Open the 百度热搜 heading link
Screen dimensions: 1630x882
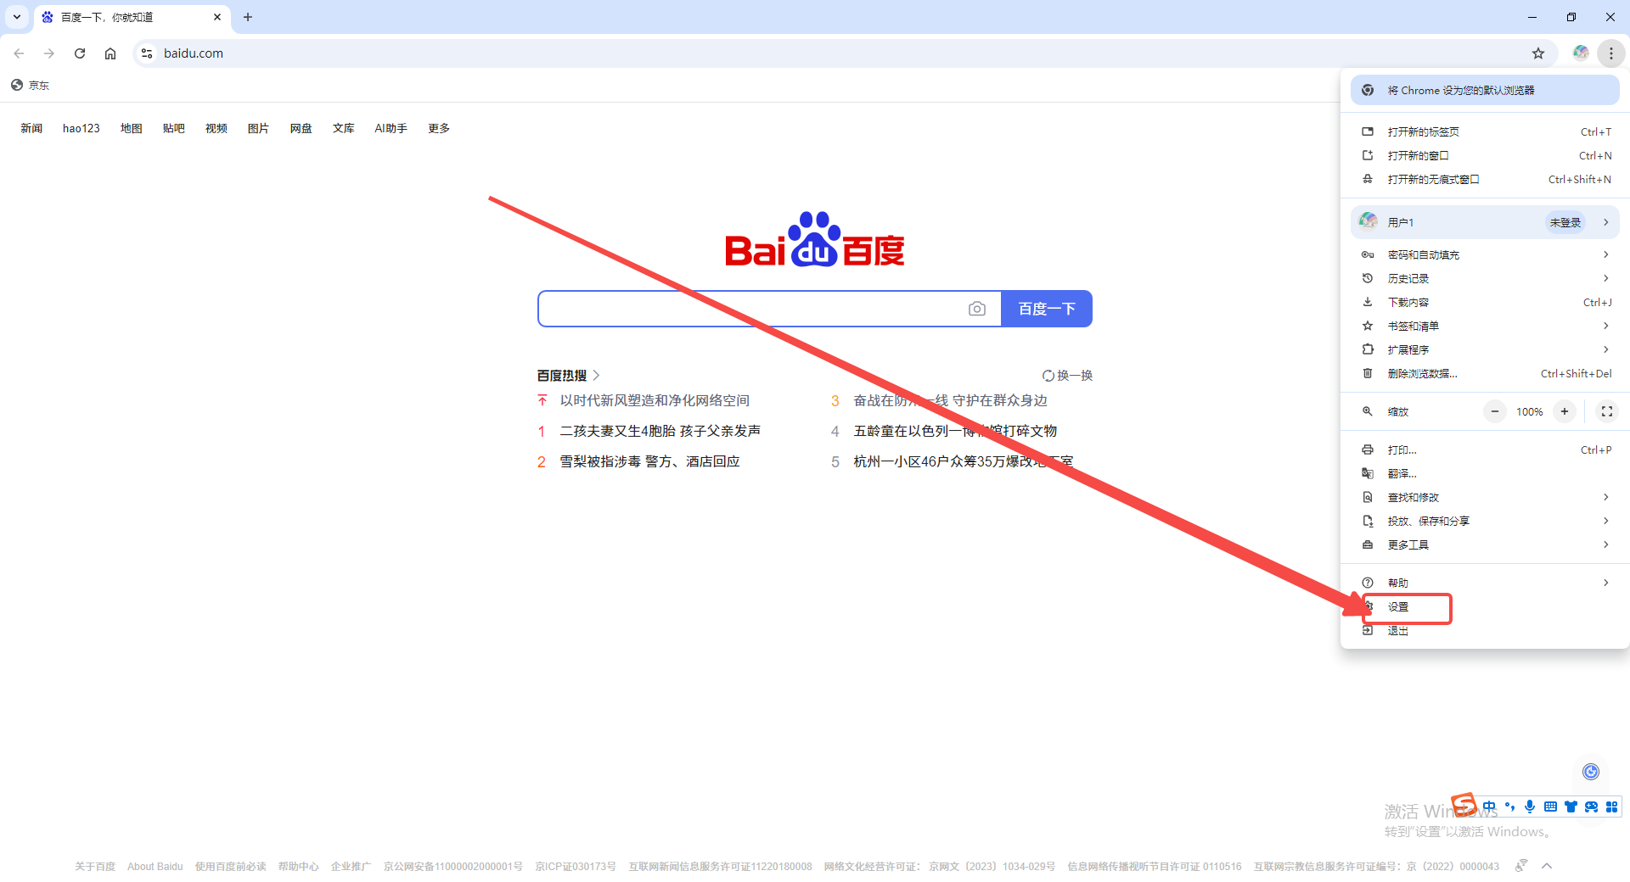[568, 375]
